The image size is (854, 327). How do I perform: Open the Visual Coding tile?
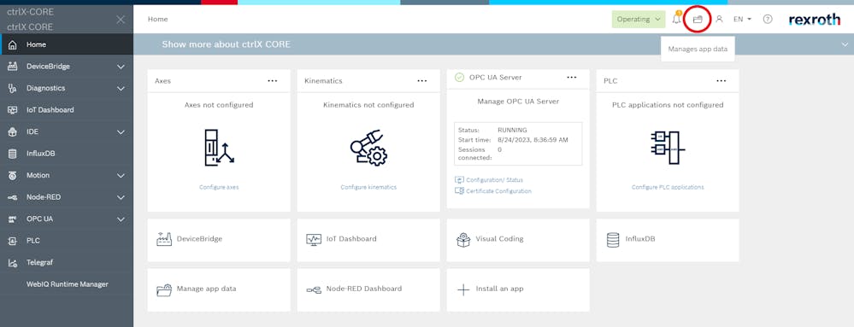tap(518, 240)
